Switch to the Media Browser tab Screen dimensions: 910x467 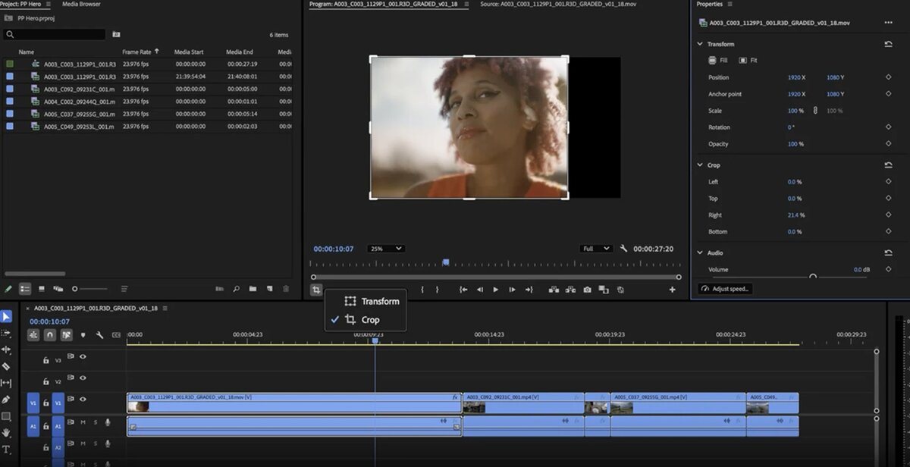click(x=81, y=4)
